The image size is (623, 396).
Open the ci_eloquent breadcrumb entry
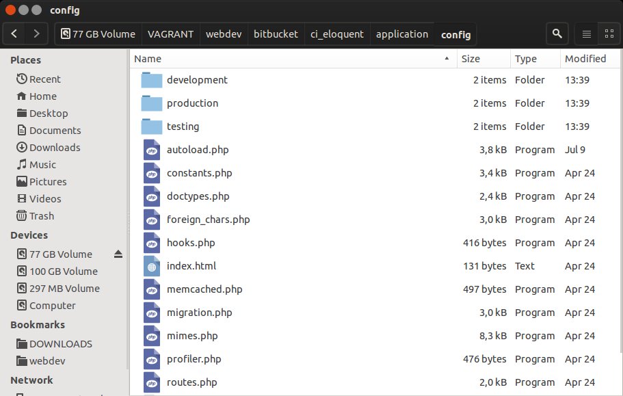pyautogui.click(x=336, y=34)
